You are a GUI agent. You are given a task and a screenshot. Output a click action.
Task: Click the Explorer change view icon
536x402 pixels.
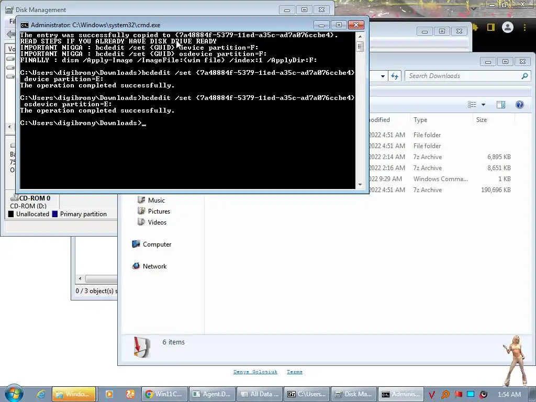pos(472,105)
